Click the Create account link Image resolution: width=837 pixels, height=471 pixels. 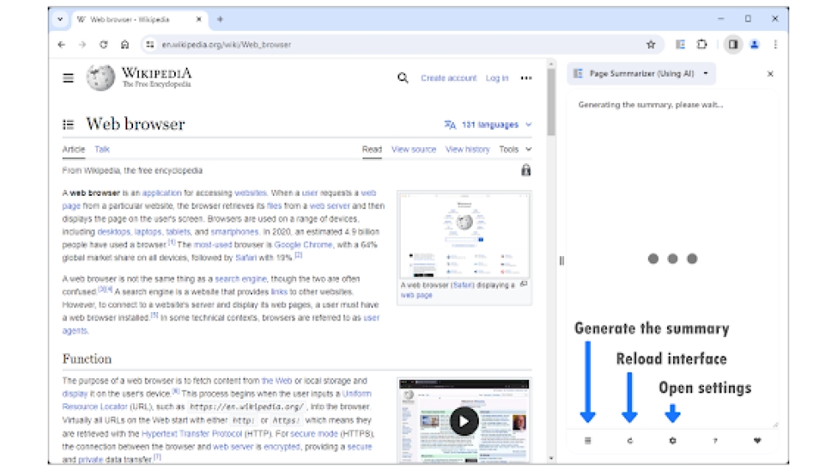[x=449, y=79]
